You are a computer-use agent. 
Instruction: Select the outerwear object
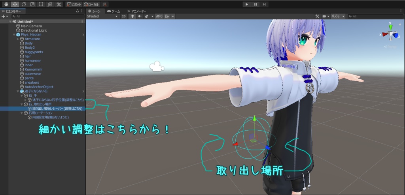click(x=33, y=74)
